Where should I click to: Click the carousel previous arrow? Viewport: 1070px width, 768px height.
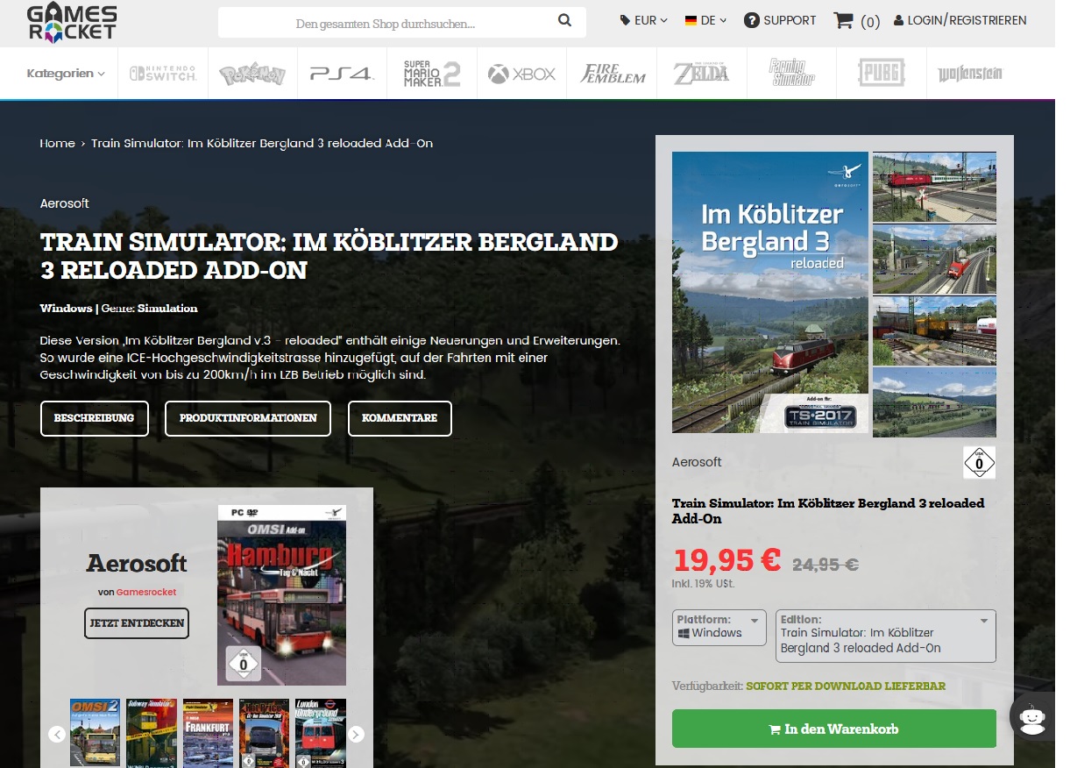point(57,734)
